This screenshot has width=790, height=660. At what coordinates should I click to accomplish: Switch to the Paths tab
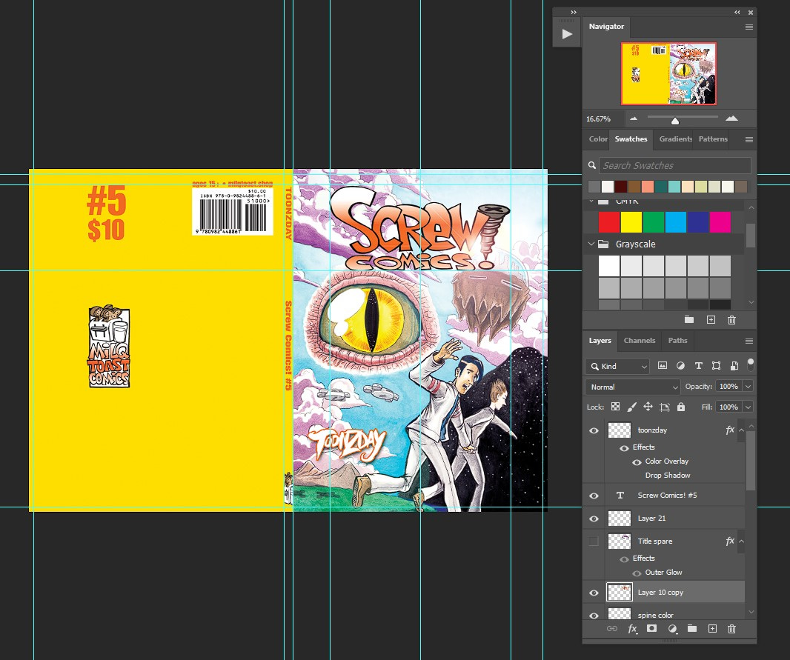677,340
